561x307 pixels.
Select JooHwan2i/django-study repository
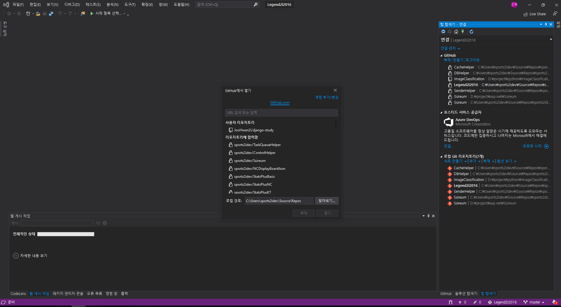tap(254, 130)
